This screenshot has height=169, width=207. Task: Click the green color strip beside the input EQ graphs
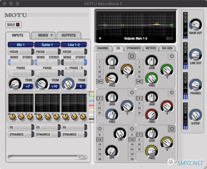point(92,96)
